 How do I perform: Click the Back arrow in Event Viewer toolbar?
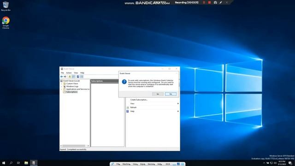tap(61, 77)
